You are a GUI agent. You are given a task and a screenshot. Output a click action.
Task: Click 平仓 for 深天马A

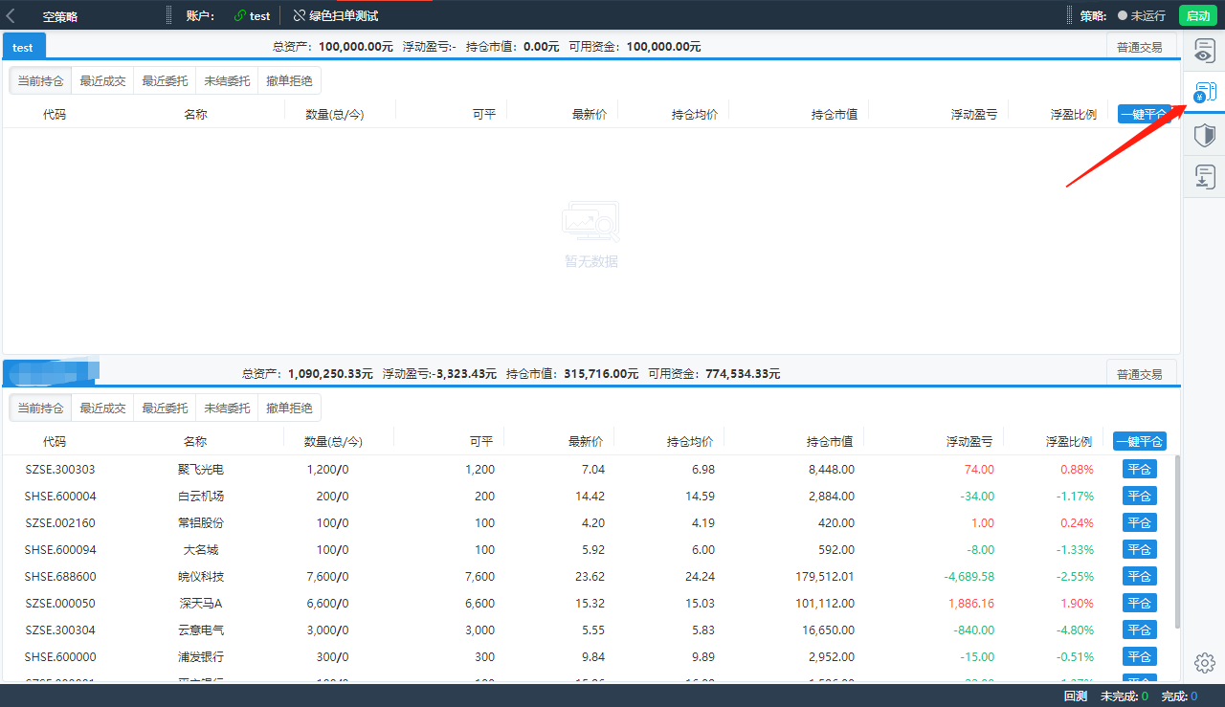(1139, 603)
